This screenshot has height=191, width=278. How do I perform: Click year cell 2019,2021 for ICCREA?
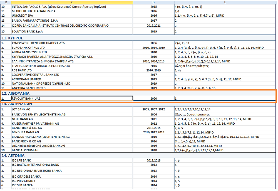[153, 26]
